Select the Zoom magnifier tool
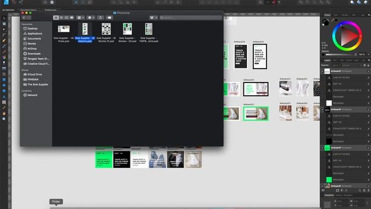Viewport: 371px width, 209px height. [x=4, y=118]
